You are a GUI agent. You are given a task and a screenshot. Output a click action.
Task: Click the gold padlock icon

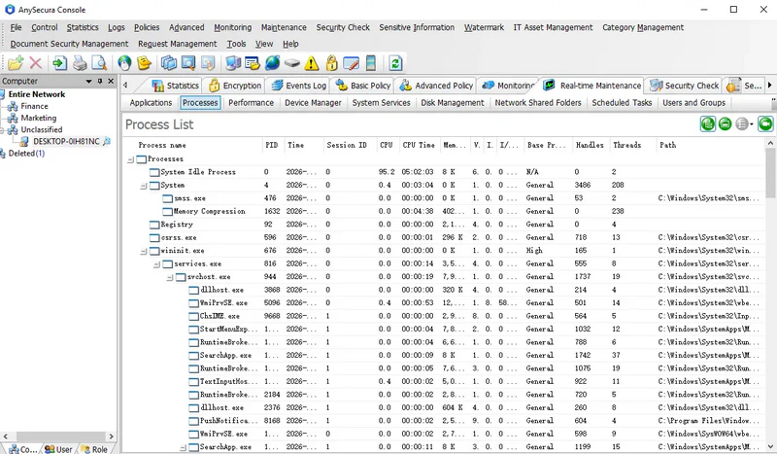[331, 63]
